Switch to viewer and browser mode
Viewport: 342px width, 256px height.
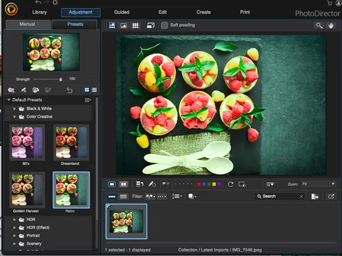pos(111,25)
